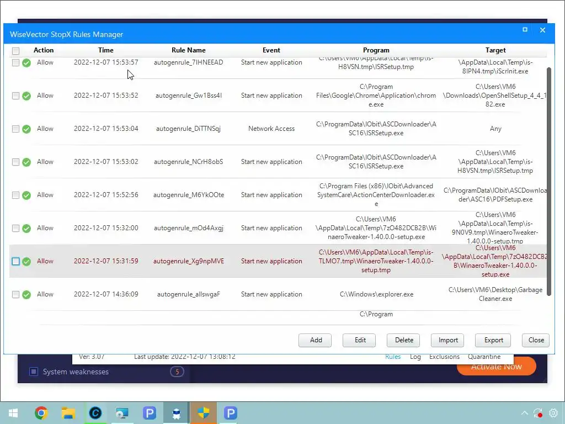Image resolution: width=565 pixels, height=424 pixels.
Task: Select checkbox of rule autogenrule_mOd4Axgj
Action: coord(15,229)
